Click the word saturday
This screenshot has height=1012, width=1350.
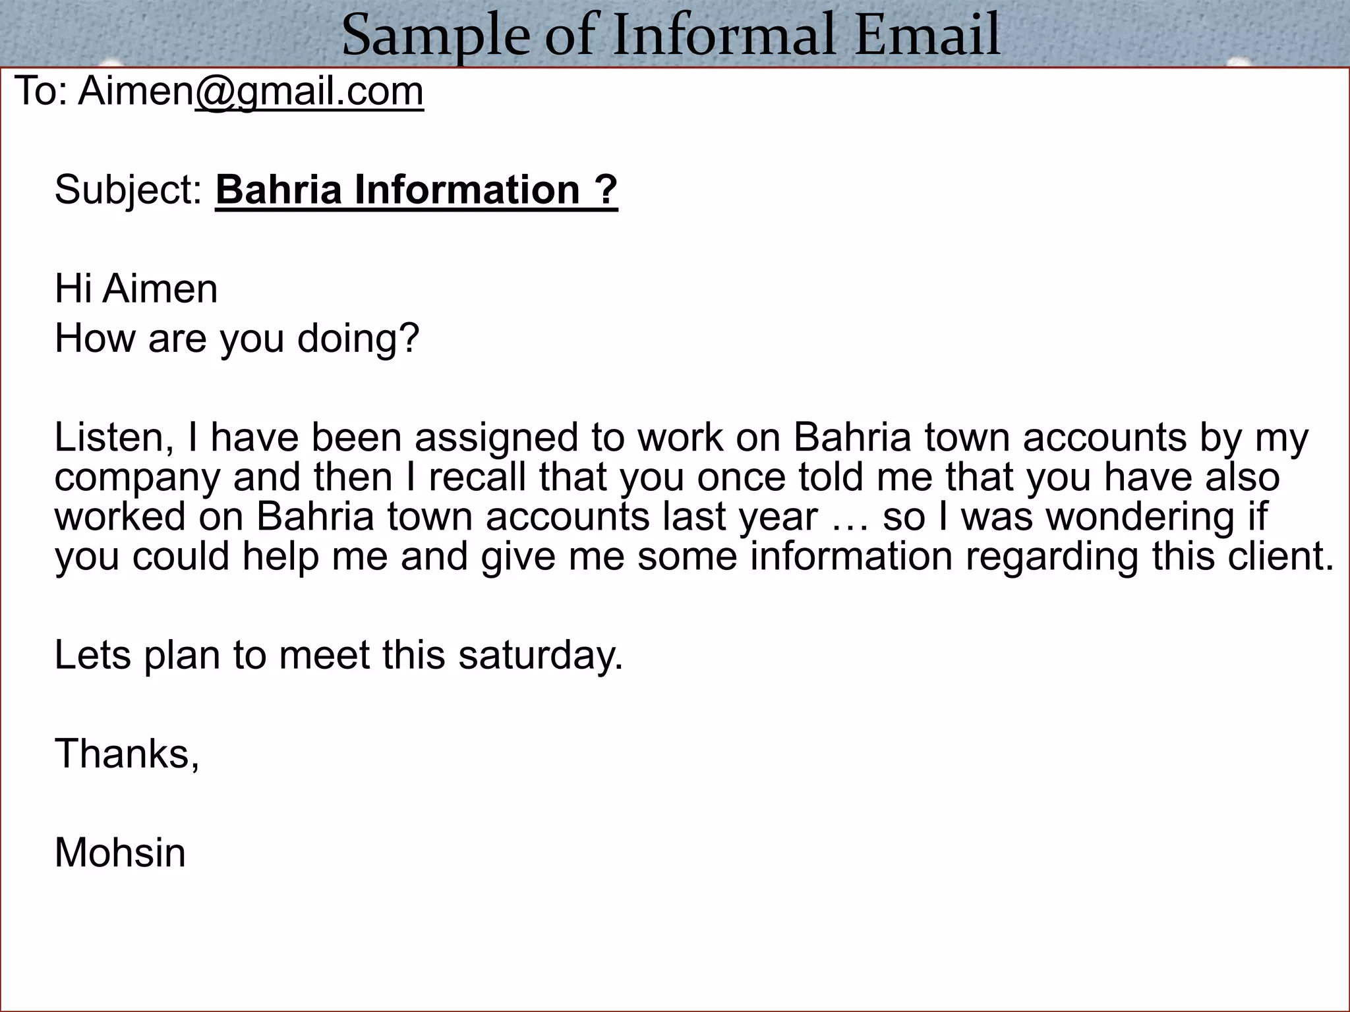pos(541,656)
